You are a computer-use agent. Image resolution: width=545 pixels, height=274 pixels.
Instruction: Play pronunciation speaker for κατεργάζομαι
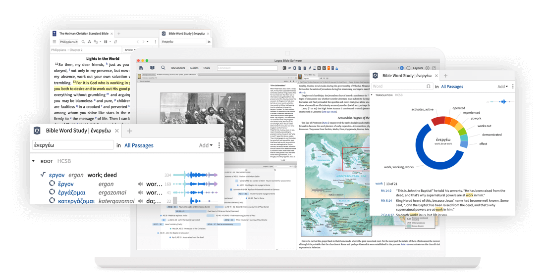click(140, 201)
